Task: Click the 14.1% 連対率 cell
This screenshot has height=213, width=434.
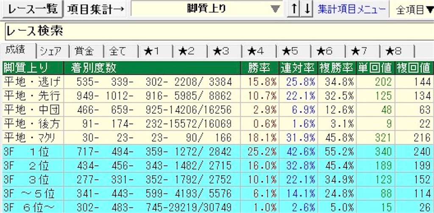Action: [298, 193]
